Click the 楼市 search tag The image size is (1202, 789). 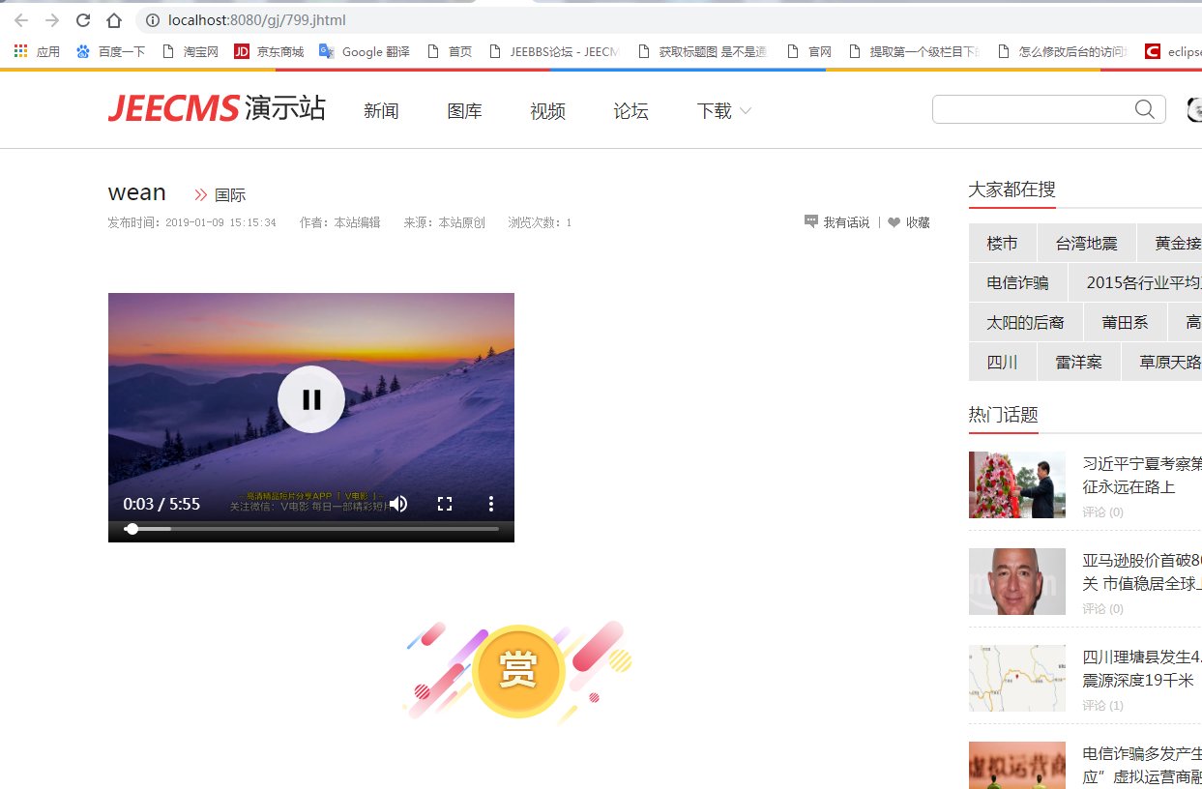click(1003, 243)
